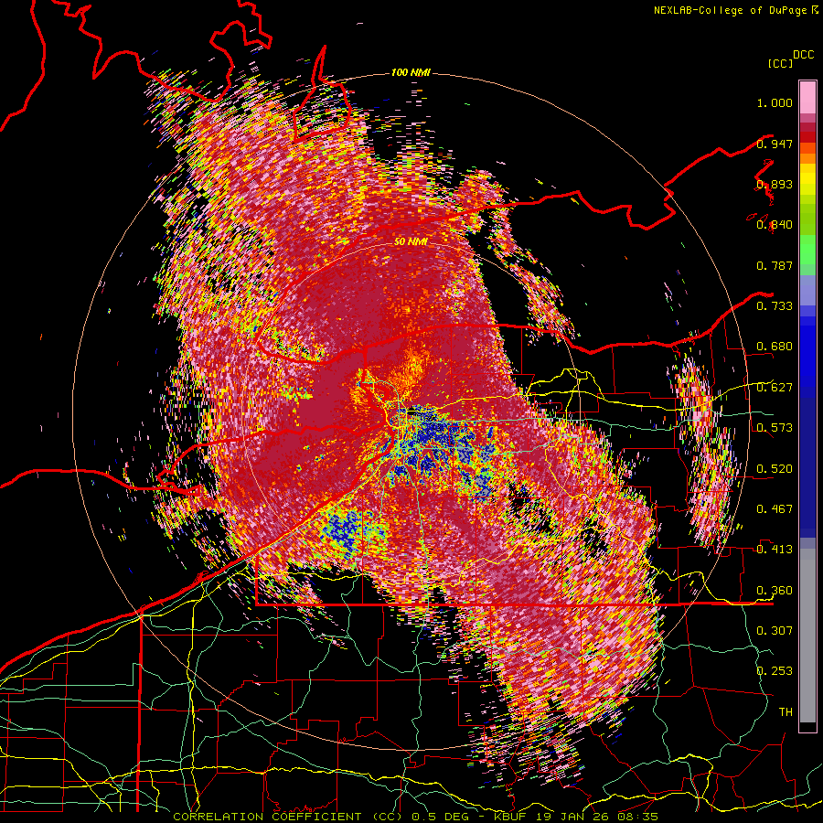This screenshot has height=823, width=823.
Task: Select the 0.627 scale value
Action: [775, 388]
